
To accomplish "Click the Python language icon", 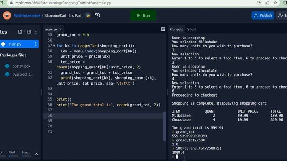I will pos(88,16).
